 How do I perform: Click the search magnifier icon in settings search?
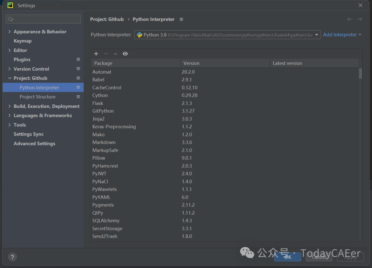[x=10, y=19]
